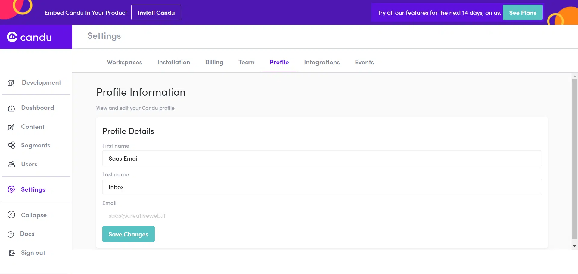Switch to the Workspaces tab

[124, 62]
